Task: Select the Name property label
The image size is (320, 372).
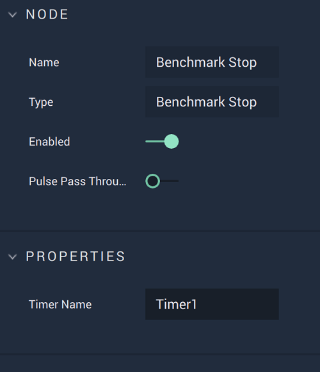Action: (44, 62)
